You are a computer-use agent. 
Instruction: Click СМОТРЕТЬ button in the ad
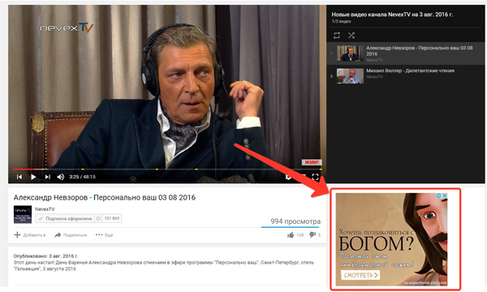[360, 275]
